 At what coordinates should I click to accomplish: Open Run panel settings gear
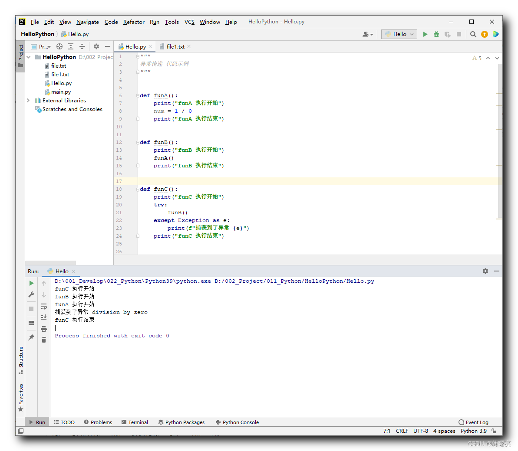point(485,271)
